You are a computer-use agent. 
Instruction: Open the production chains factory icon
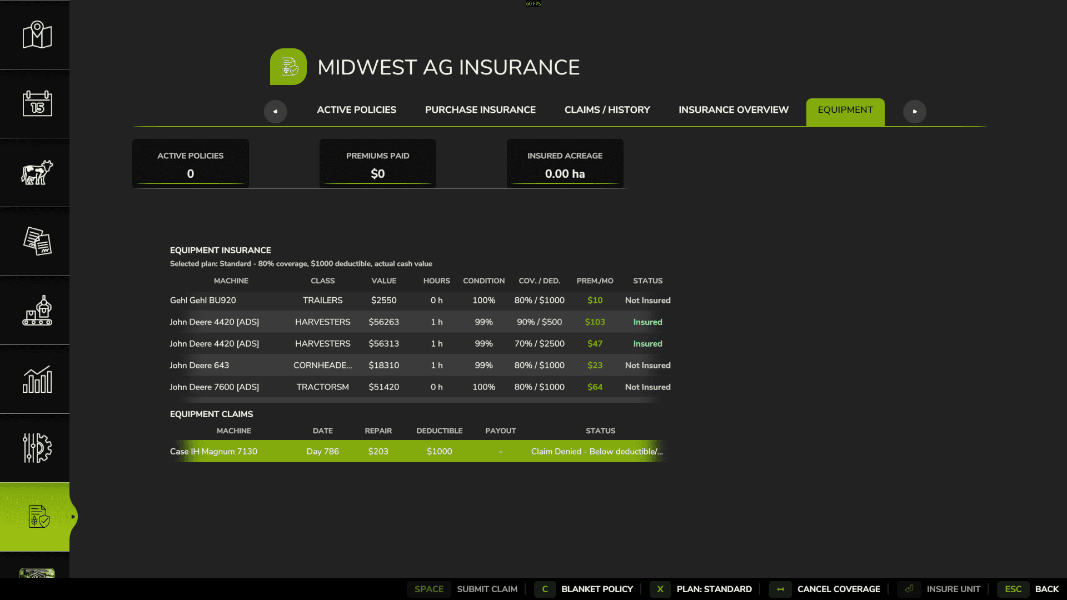point(37,310)
